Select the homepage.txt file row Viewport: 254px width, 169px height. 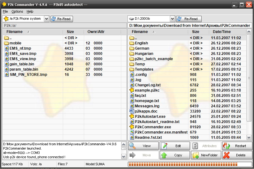[187, 101]
